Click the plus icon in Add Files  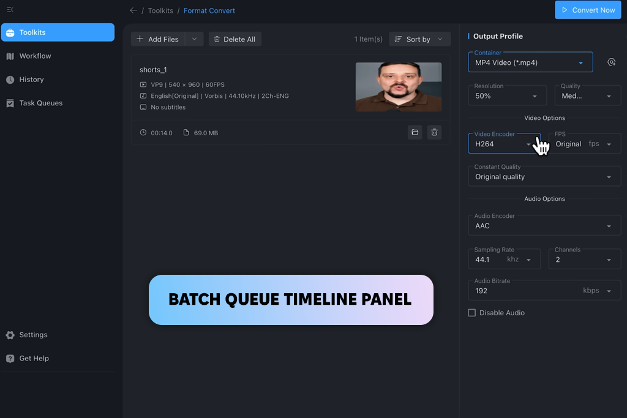pyautogui.click(x=140, y=39)
